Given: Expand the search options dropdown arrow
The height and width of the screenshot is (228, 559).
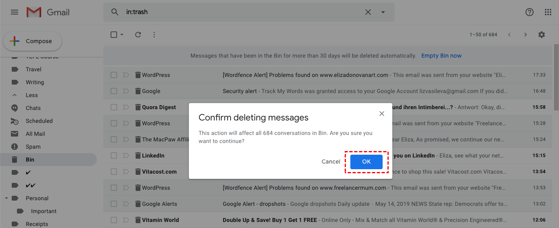Looking at the screenshot, I should click(383, 12).
